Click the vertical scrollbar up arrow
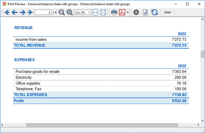The image size is (205, 133). pyautogui.click(x=202, y=19)
